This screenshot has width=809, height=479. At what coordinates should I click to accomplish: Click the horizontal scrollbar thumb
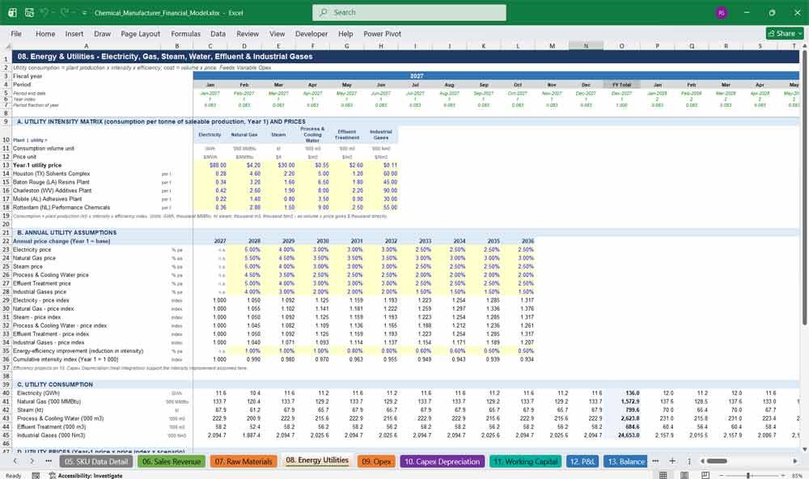pos(717,461)
